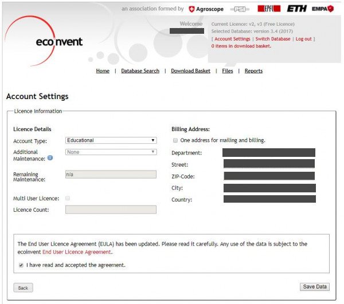
Task: Click the ecoinvent logo
Action: pos(44,41)
